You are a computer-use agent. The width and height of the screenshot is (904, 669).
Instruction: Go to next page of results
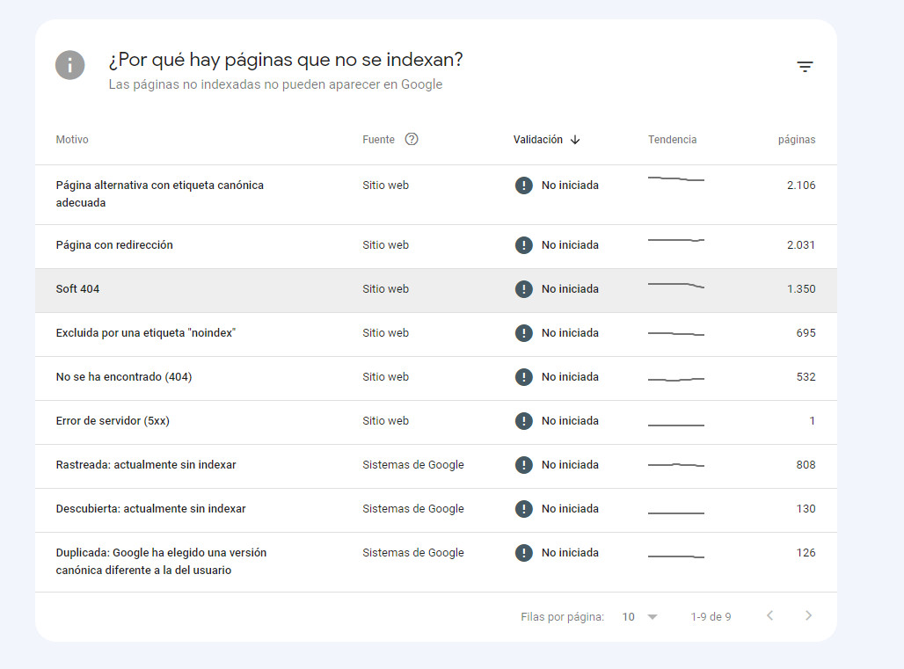tap(808, 615)
